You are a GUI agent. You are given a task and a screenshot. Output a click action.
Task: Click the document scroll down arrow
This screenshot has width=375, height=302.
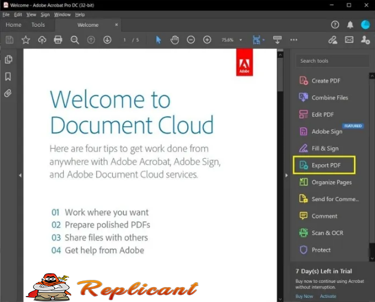click(x=280, y=299)
